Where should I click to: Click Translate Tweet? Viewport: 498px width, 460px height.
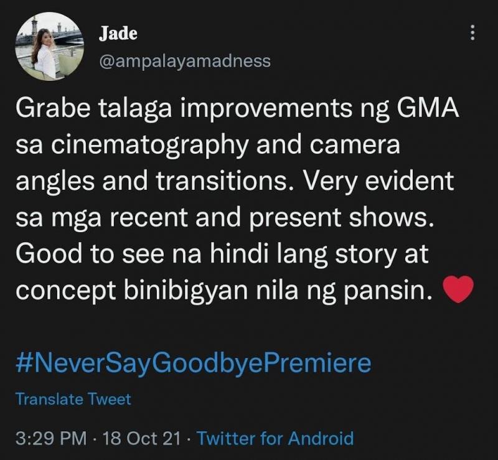[73, 399]
